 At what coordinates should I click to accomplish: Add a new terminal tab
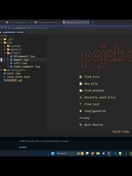[31, 32]
